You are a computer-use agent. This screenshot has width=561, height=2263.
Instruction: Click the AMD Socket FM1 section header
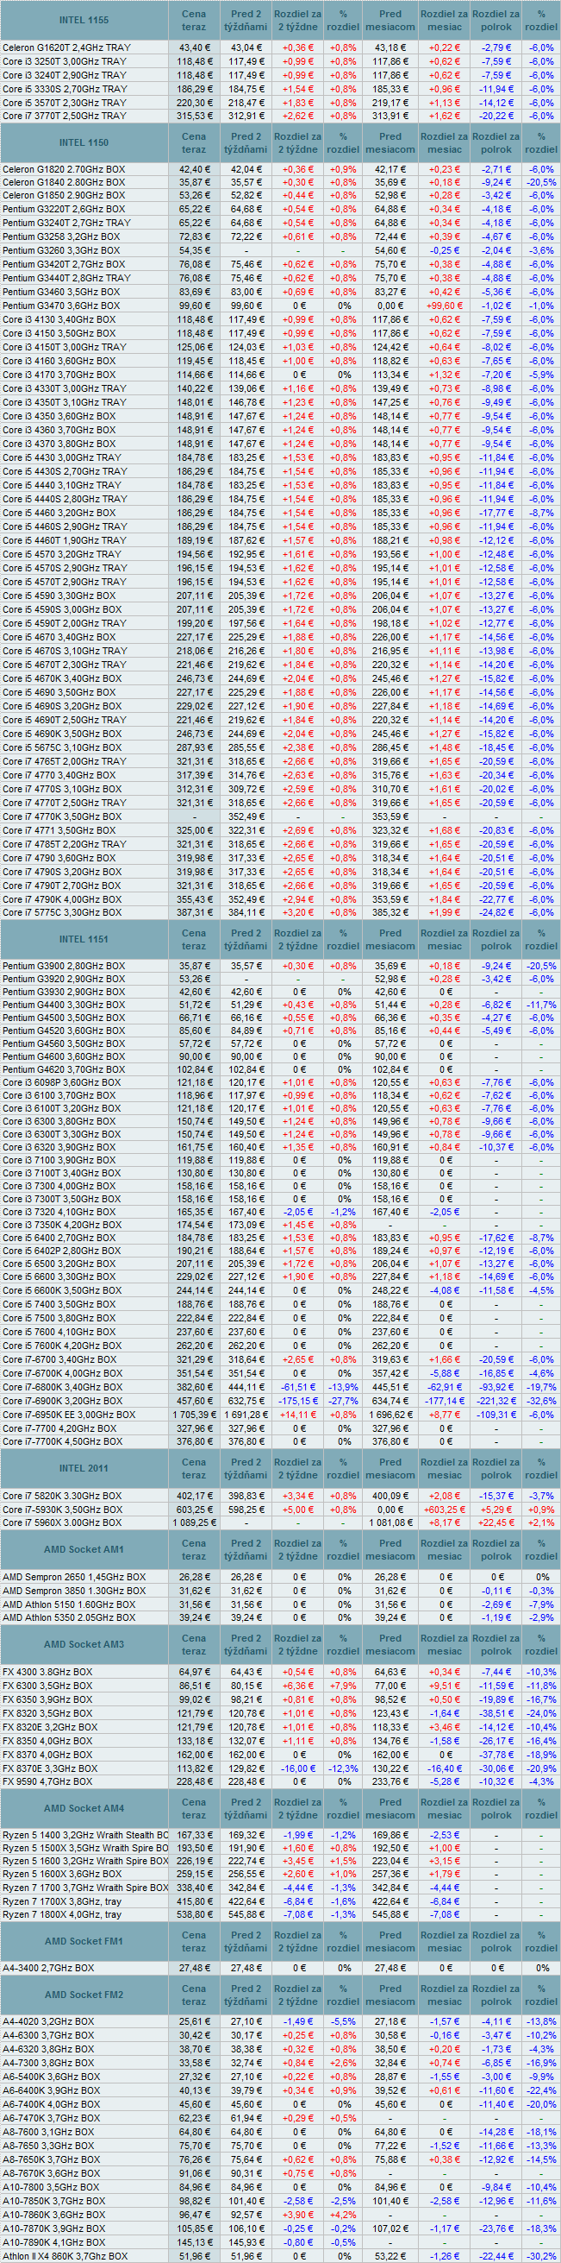pyautogui.click(x=84, y=1940)
